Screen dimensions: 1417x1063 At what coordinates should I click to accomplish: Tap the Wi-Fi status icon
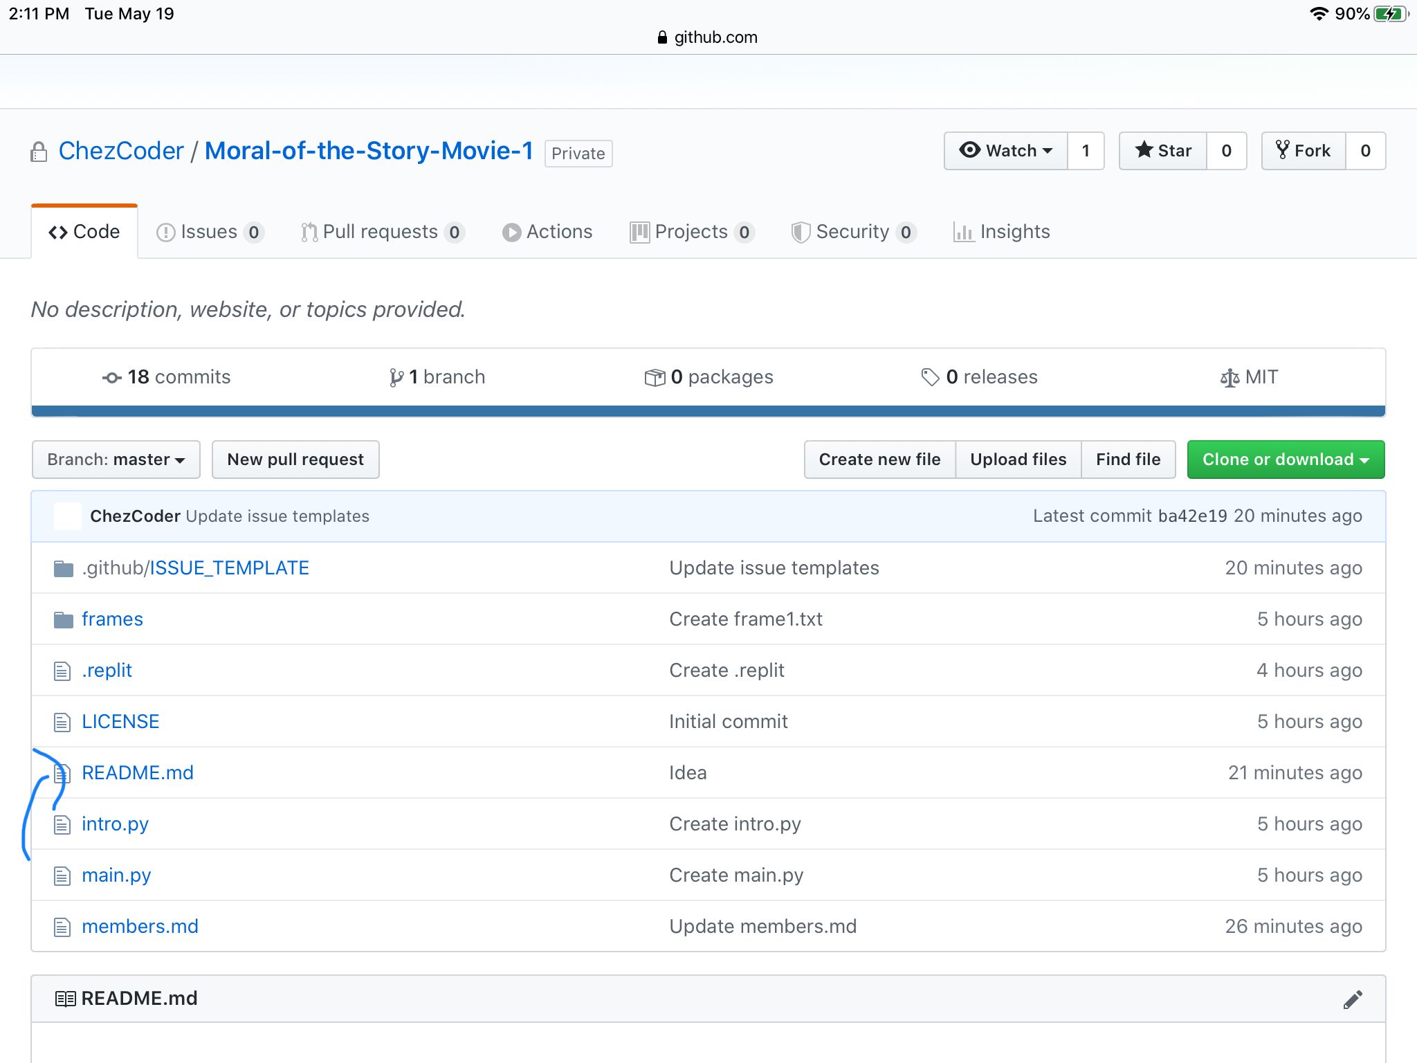pos(1319,14)
